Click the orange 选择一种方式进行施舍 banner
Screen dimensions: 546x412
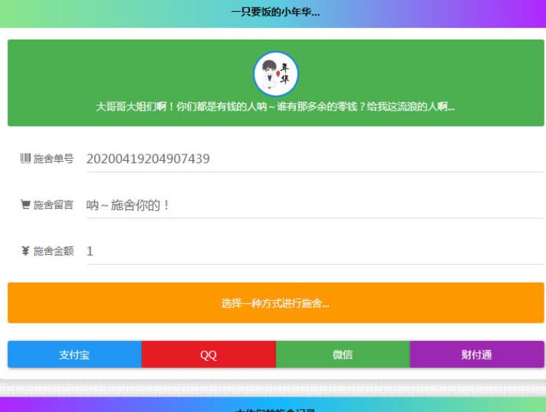[x=276, y=303]
